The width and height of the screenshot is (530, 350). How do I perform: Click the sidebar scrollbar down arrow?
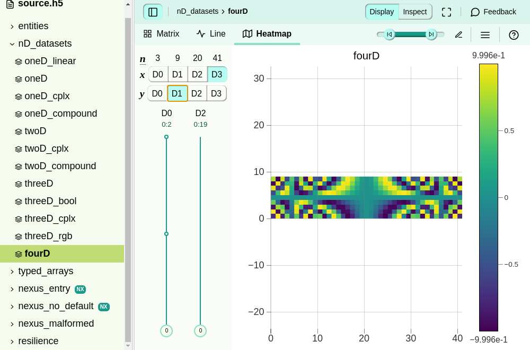pos(128,346)
